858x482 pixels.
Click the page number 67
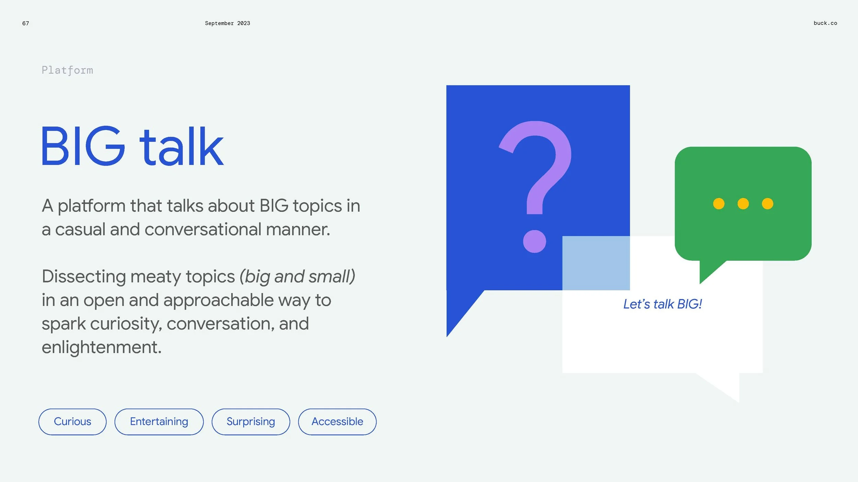26,23
